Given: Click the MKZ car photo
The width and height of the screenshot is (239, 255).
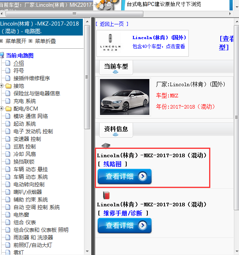Looking at the screenshot, I should click(125, 97).
